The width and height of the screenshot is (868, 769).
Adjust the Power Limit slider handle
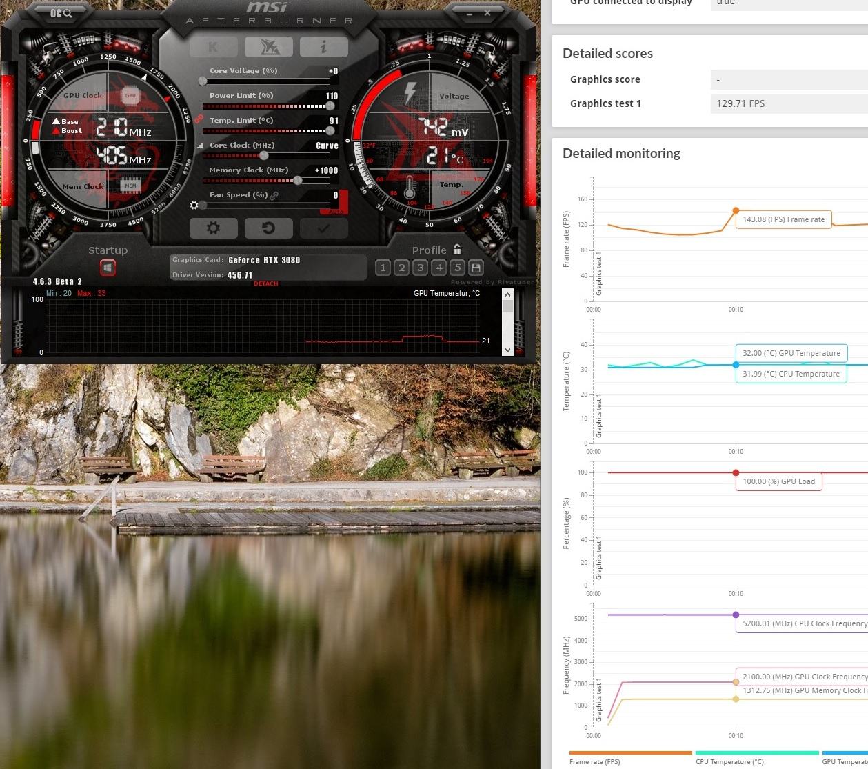click(330, 106)
